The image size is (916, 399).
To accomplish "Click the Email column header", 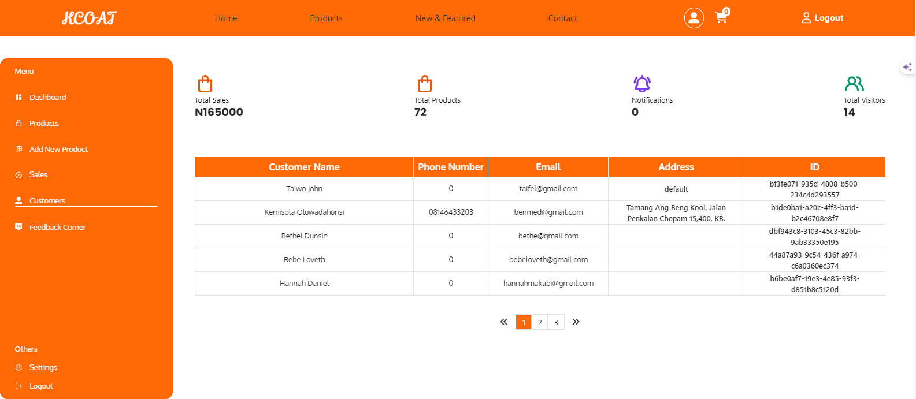I will [548, 167].
